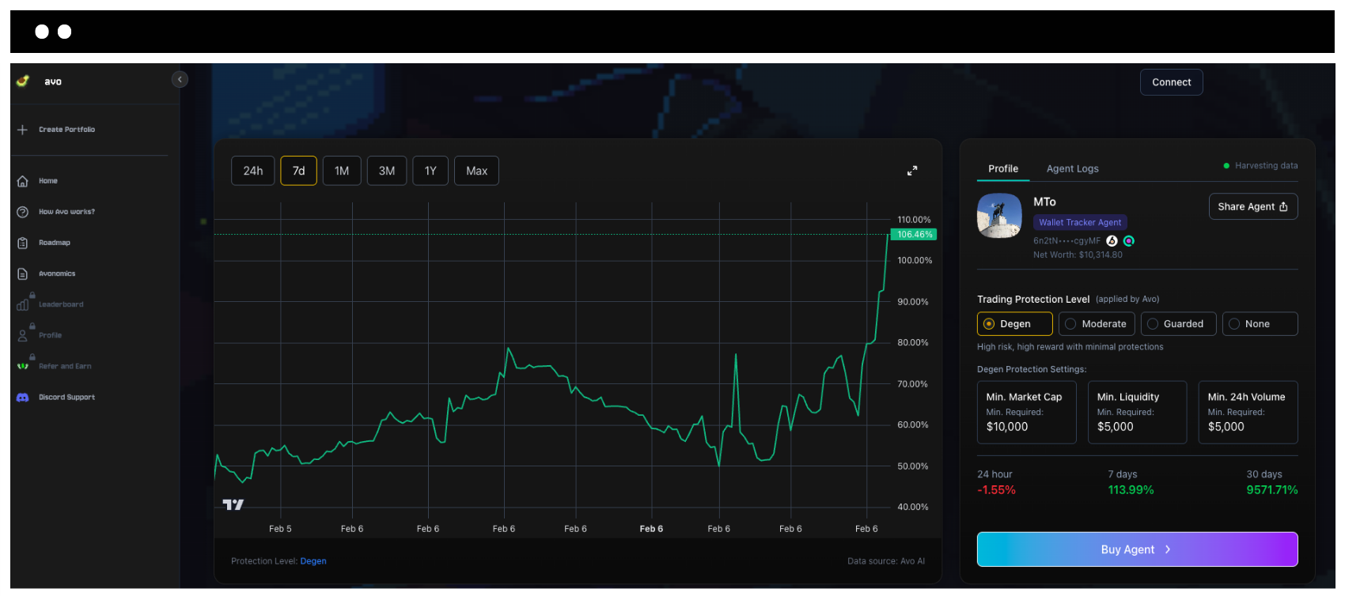Click the Data source: Avo AI text
This screenshot has height=596, width=1345.
pos(886,561)
